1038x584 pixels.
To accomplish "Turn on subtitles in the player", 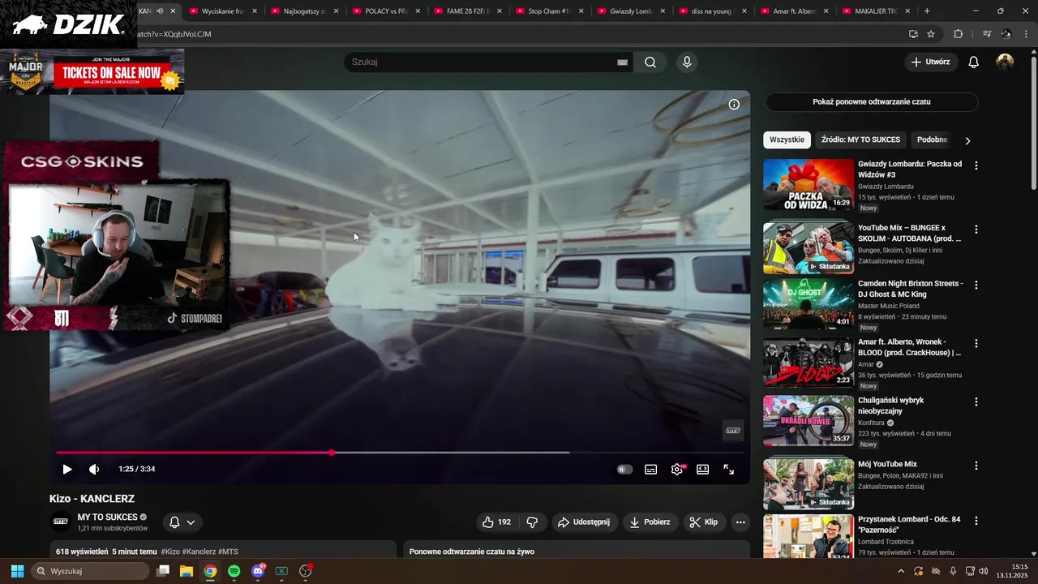I will tap(650, 469).
